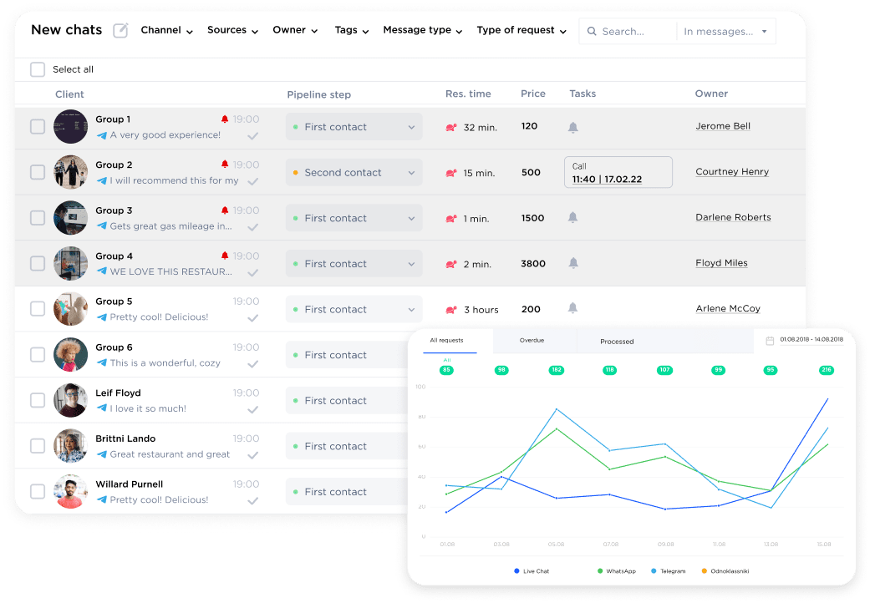Open owner link Jerome Bell
870x603 pixels.
pyautogui.click(x=723, y=126)
